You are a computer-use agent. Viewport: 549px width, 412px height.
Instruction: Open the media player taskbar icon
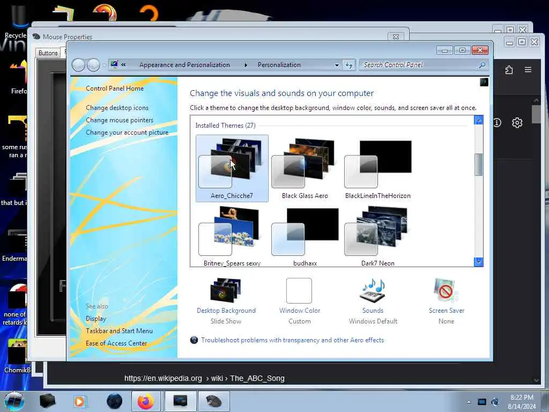(79, 401)
